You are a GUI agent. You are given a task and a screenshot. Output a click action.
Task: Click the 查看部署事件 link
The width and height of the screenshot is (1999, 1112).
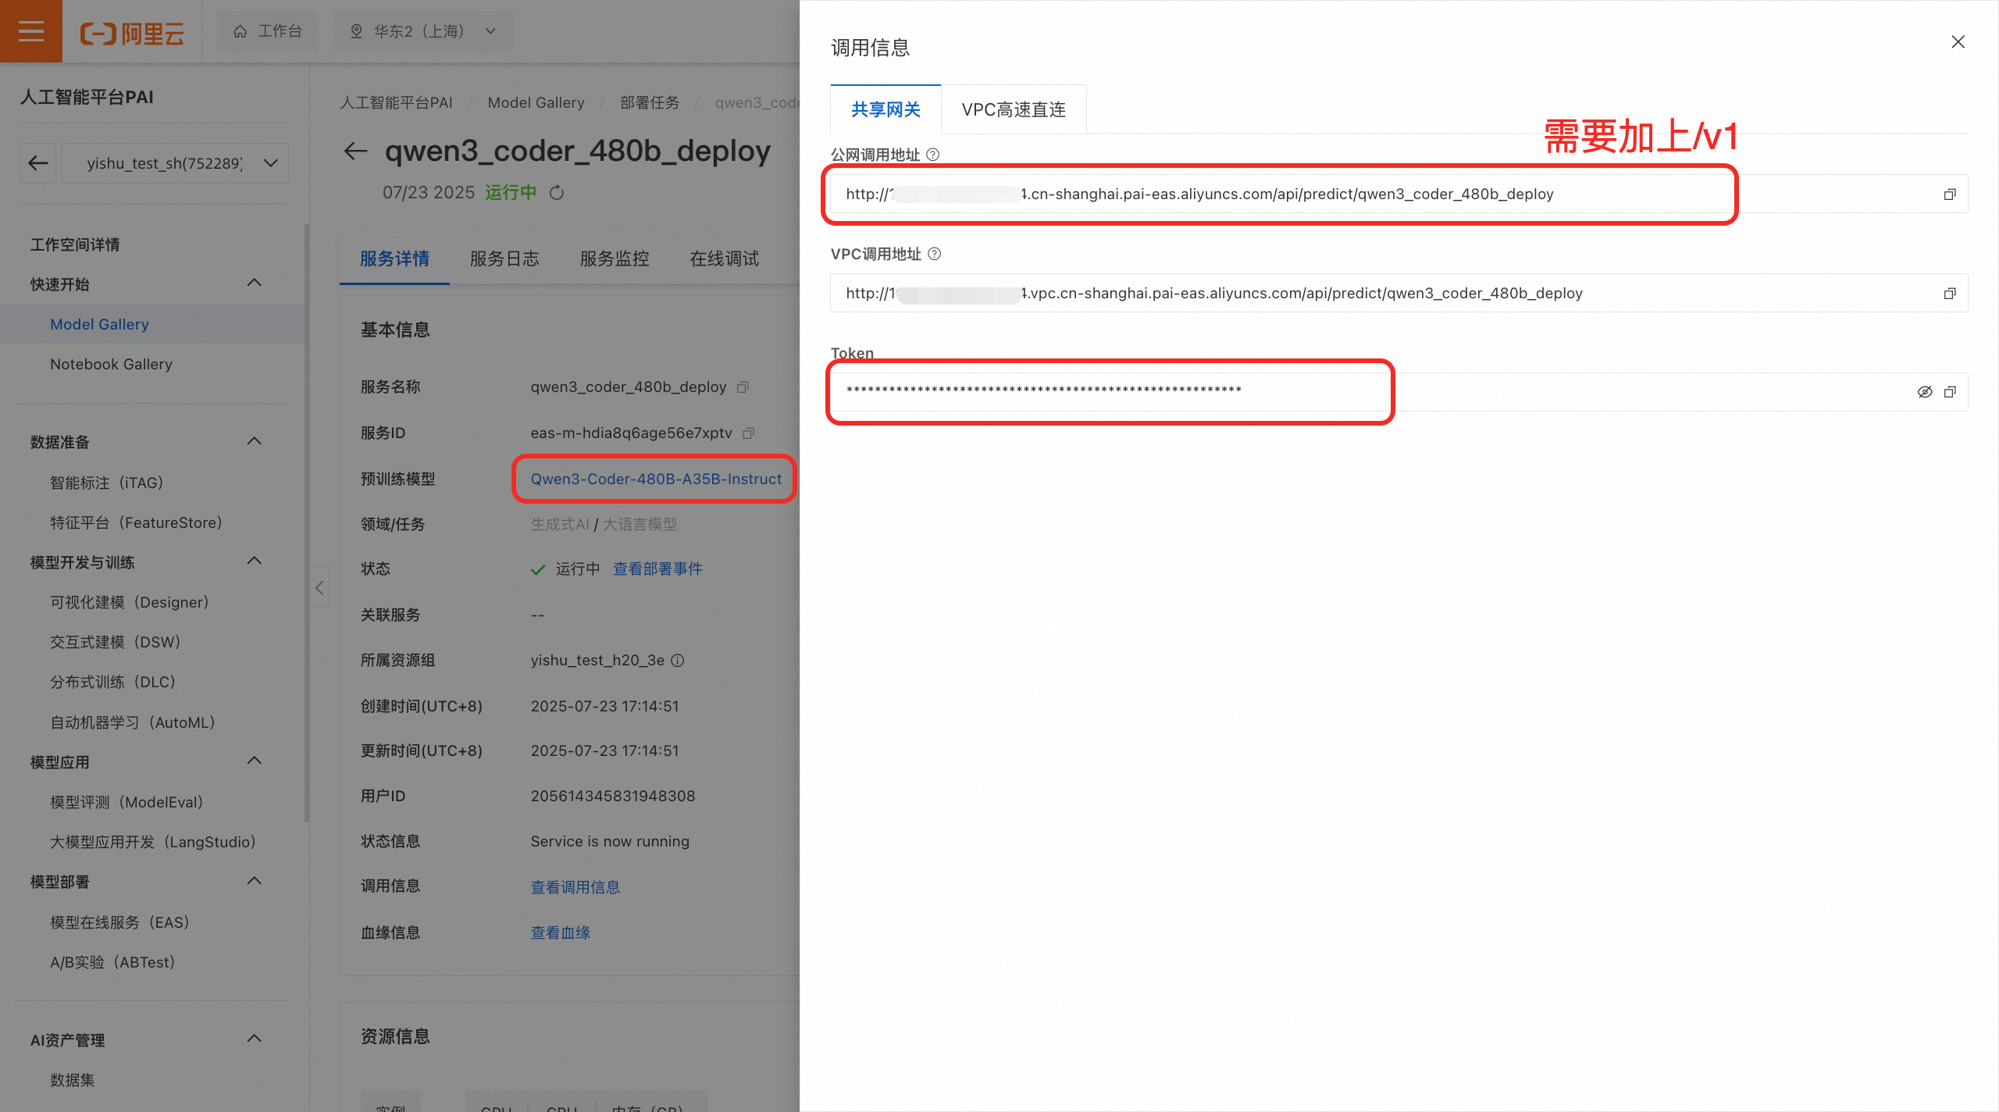click(x=657, y=568)
